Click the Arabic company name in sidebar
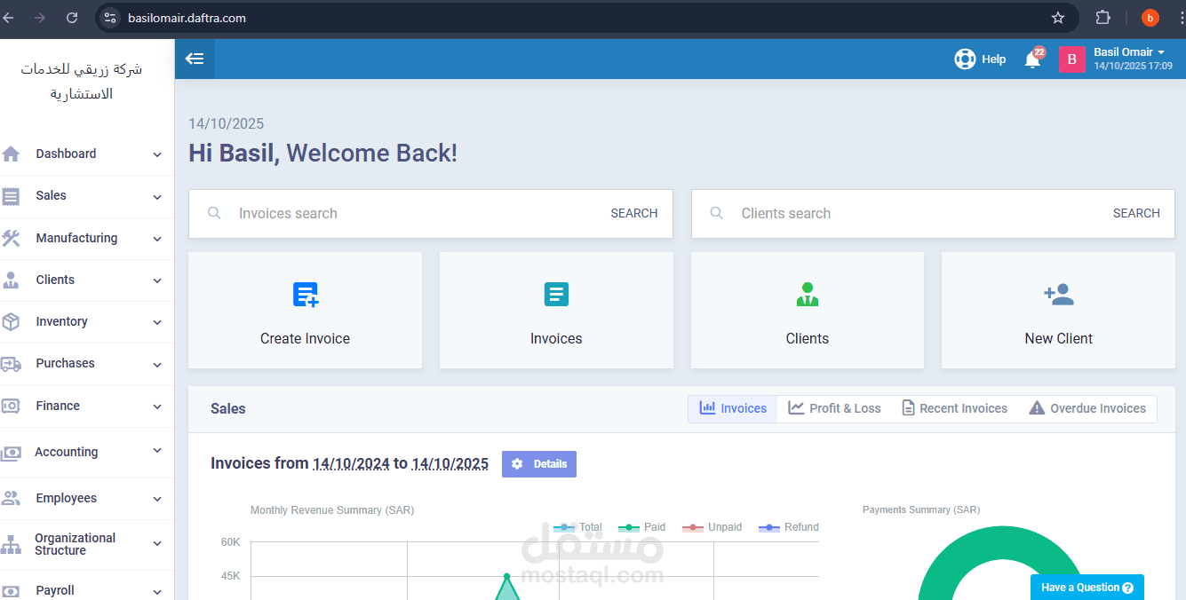This screenshot has height=600, width=1186. [81, 81]
